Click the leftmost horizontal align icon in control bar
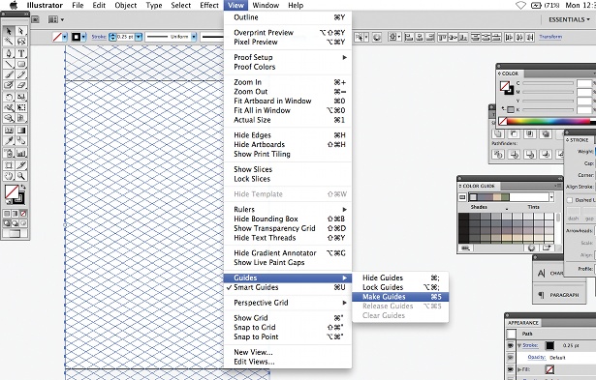Screen dimensions: 596x380 click(x=409, y=37)
